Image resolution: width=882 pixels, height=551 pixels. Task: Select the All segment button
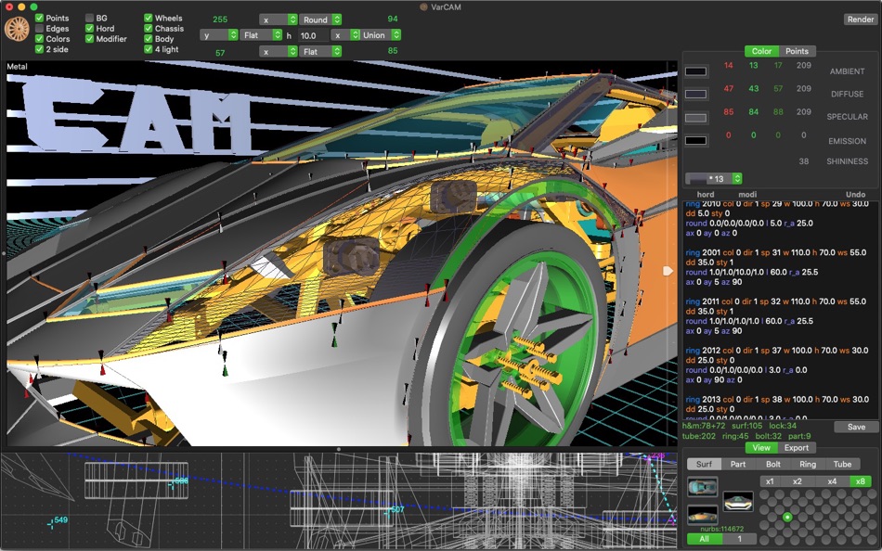[x=705, y=539]
